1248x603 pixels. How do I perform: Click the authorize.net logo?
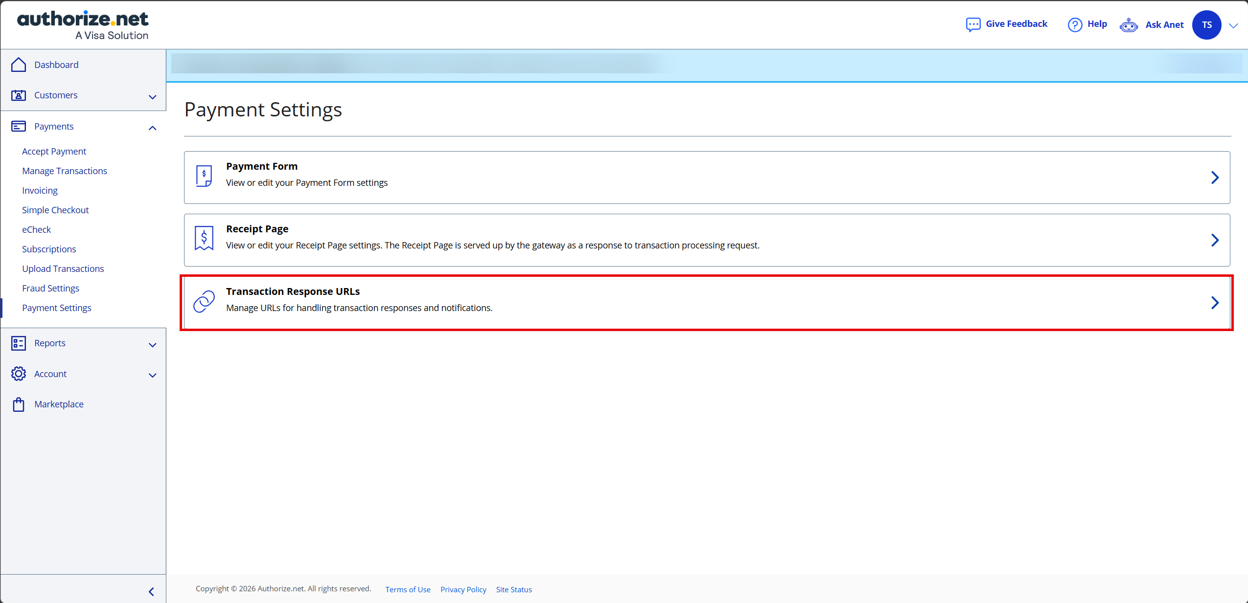pos(83,25)
